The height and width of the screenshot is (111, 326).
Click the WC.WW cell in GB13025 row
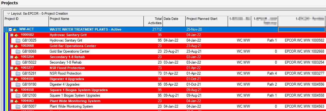click(x=243, y=40)
